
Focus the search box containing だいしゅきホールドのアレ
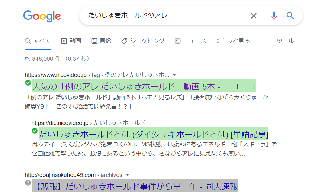(191, 16)
